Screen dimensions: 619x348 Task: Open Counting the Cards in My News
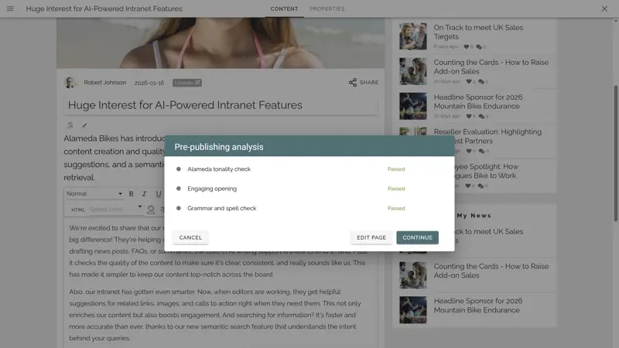pyautogui.click(x=491, y=271)
